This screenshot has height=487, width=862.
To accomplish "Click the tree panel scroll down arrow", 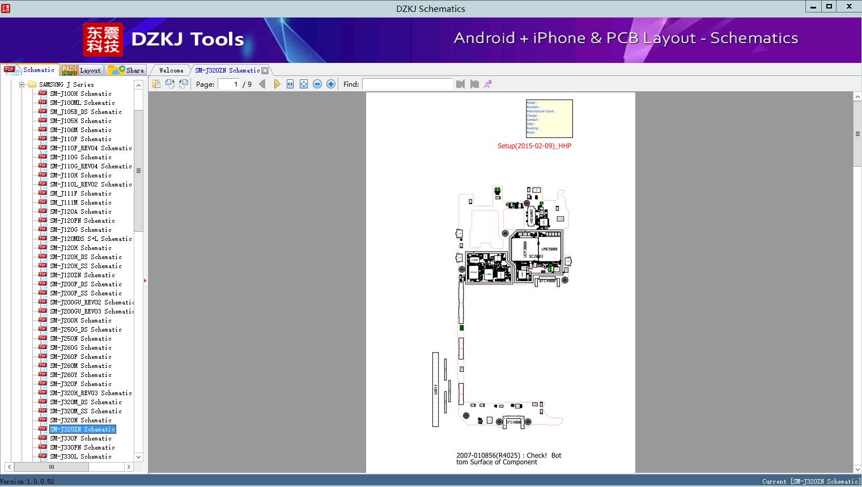I will coord(138,457).
